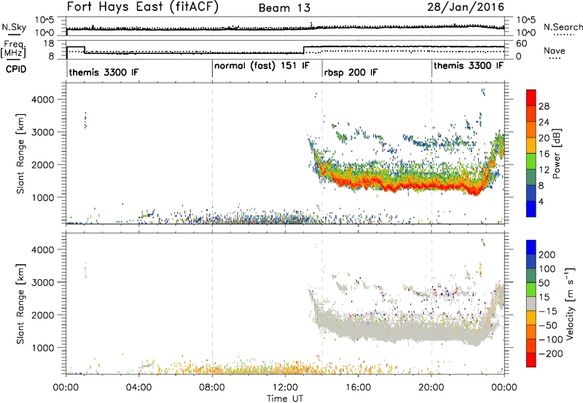Screen dimensions: 583x403
Task: Click the '50' tick on Velocity scale
Action: pos(544,283)
